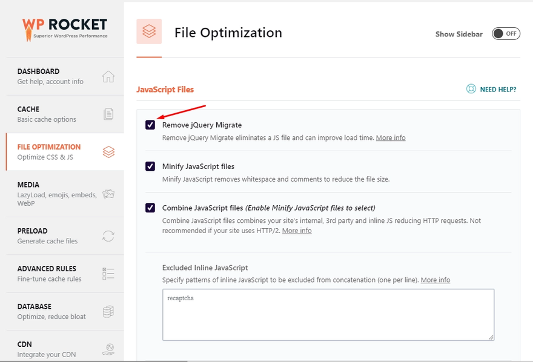
Task: Disable the Minify JavaScript files checkbox
Action: click(150, 166)
